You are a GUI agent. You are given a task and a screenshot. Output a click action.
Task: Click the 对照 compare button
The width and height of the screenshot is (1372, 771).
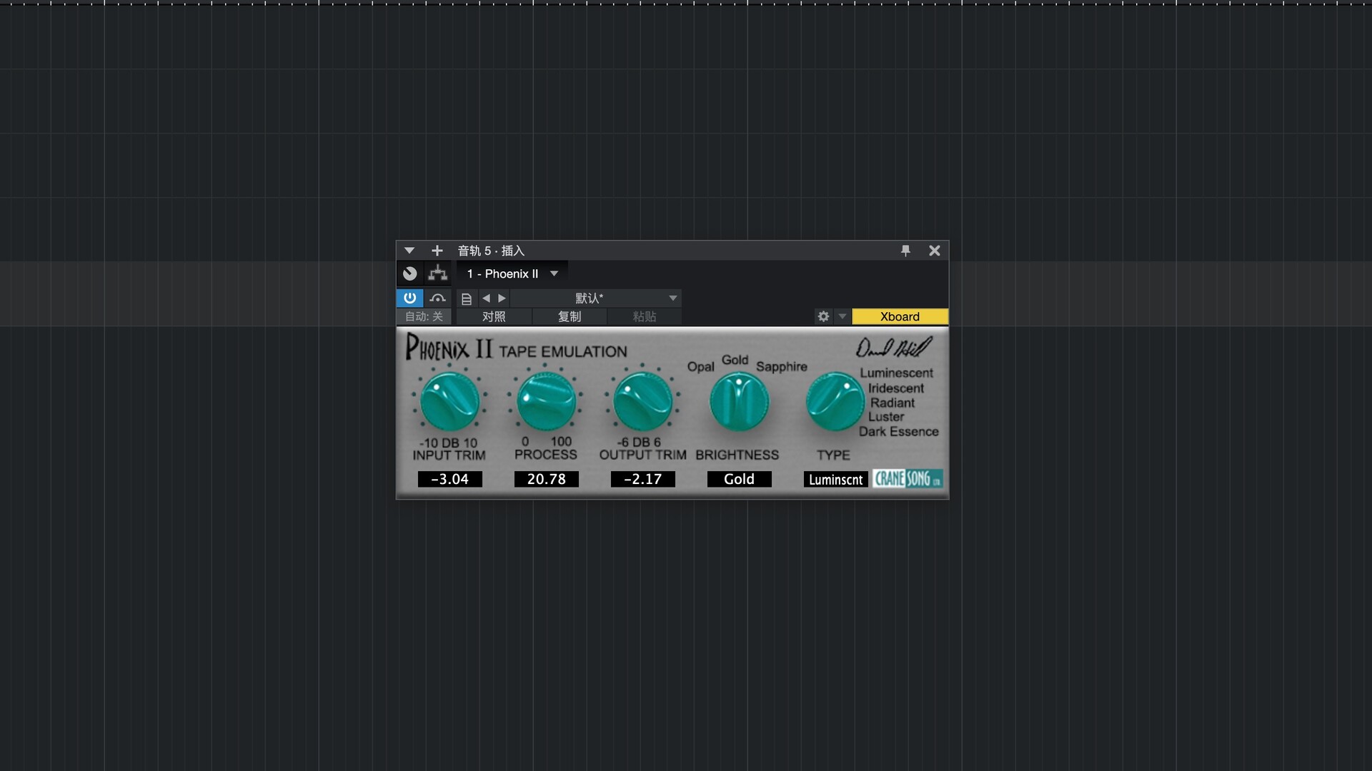pyautogui.click(x=494, y=316)
